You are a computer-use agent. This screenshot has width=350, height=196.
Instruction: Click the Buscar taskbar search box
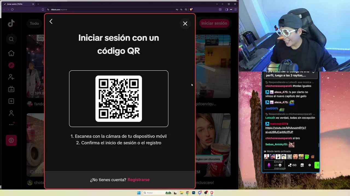[157, 193]
